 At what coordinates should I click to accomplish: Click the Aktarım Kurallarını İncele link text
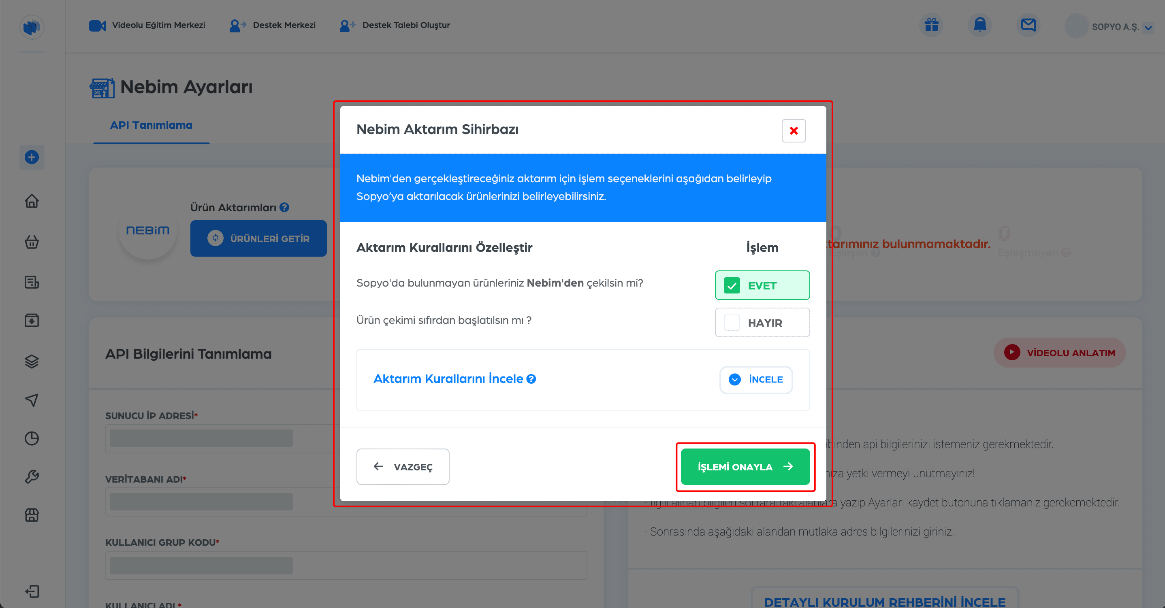[448, 379]
